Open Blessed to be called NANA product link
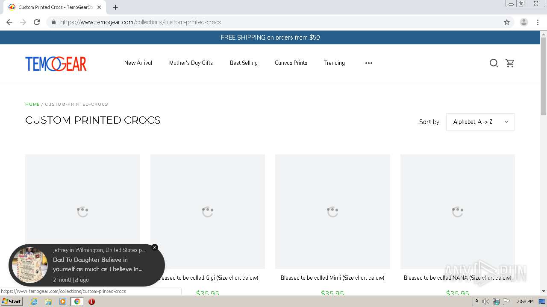The height and width of the screenshot is (307, 547). coord(457,278)
